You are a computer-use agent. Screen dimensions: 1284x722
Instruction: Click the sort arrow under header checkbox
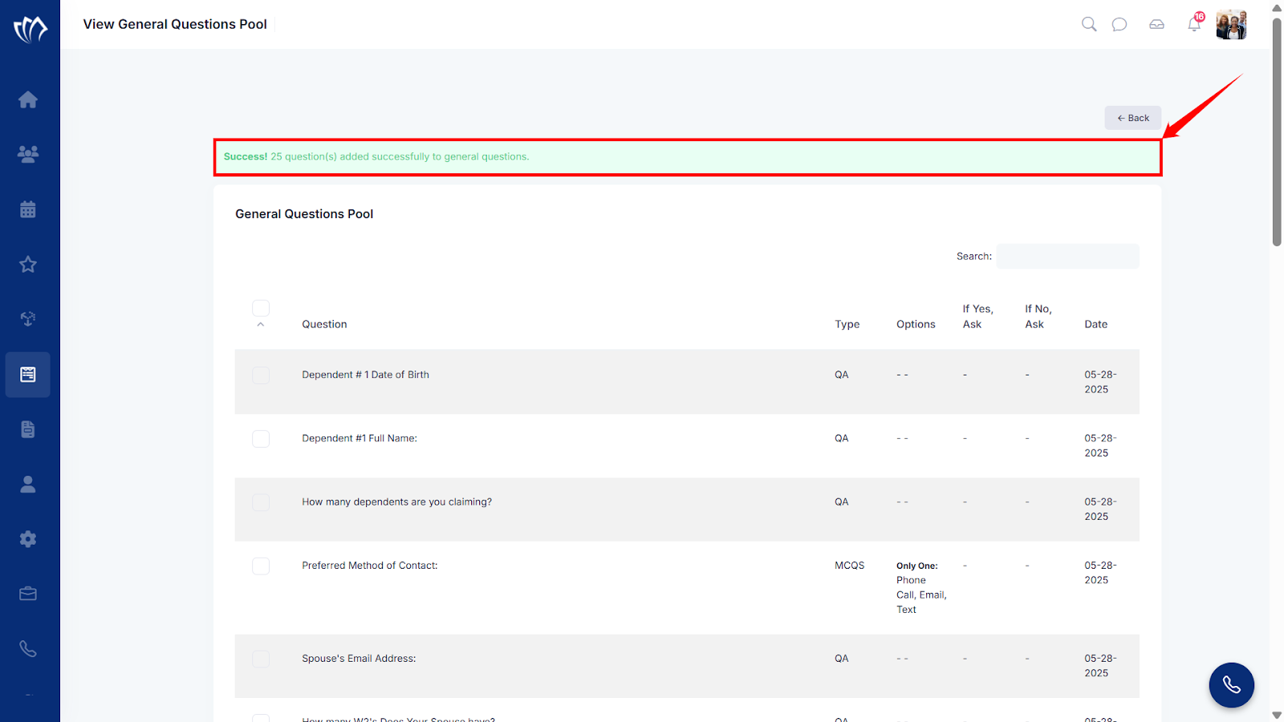(261, 325)
